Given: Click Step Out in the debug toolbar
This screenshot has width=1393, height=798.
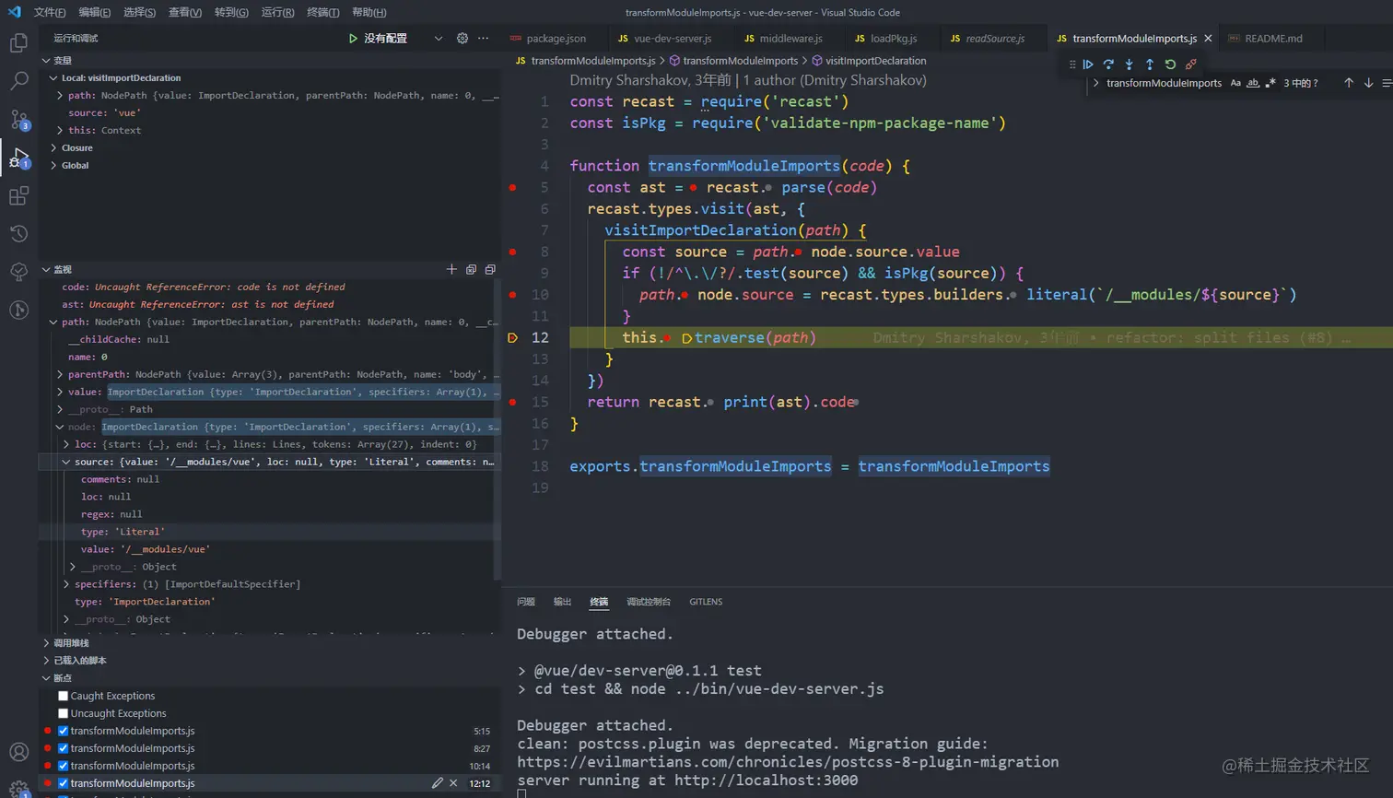Looking at the screenshot, I should pos(1149,65).
